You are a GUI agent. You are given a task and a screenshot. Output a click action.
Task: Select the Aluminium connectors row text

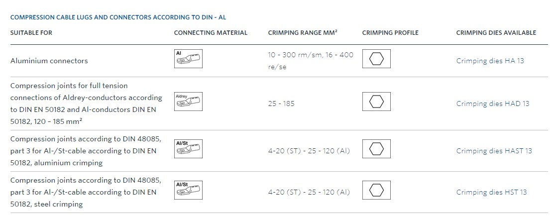click(x=49, y=61)
